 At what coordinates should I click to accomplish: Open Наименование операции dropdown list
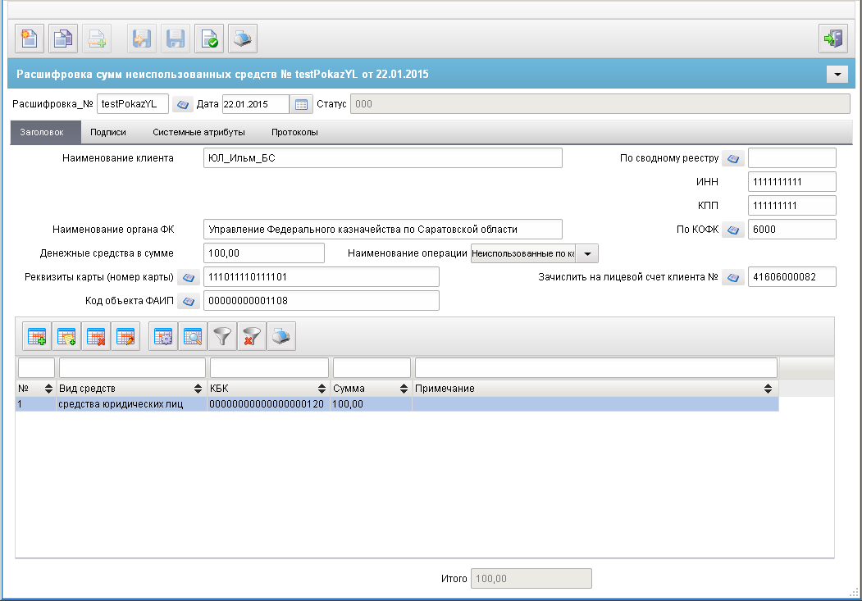587,253
